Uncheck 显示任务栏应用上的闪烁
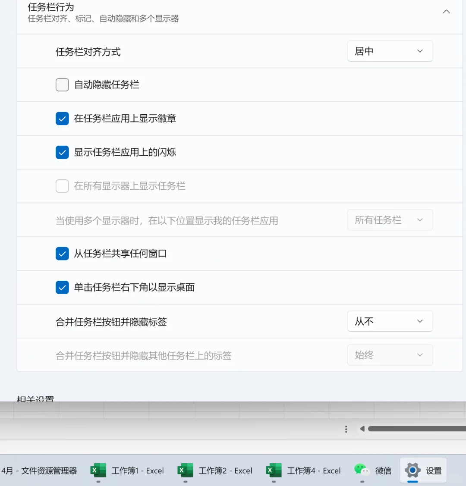Screen dimensions: 466x486 coord(62,152)
